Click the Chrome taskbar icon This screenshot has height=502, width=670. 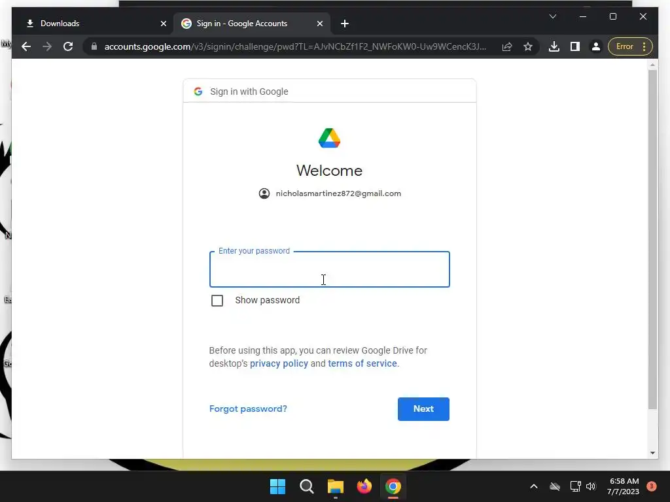tap(393, 486)
